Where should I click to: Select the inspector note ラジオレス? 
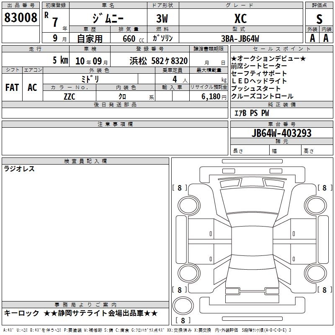pyautogui.click(x=19, y=169)
